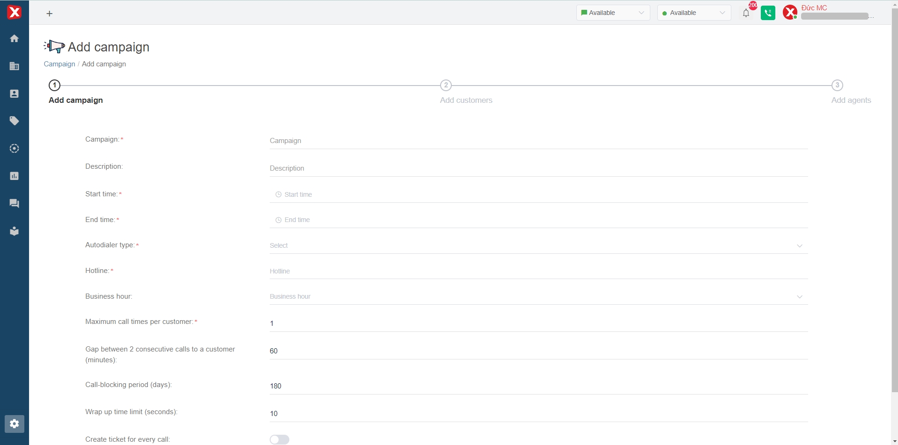Click the home icon in sidebar

15,38
